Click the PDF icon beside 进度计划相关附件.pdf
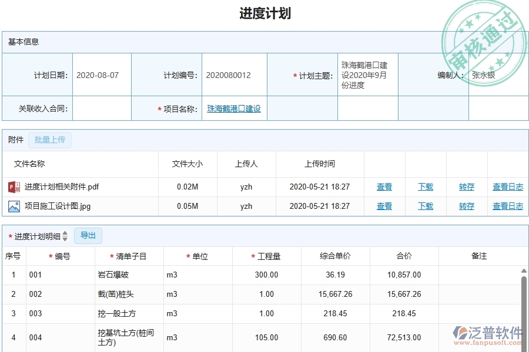Image resolution: width=529 pixels, height=352 pixels. pos(15,187)
